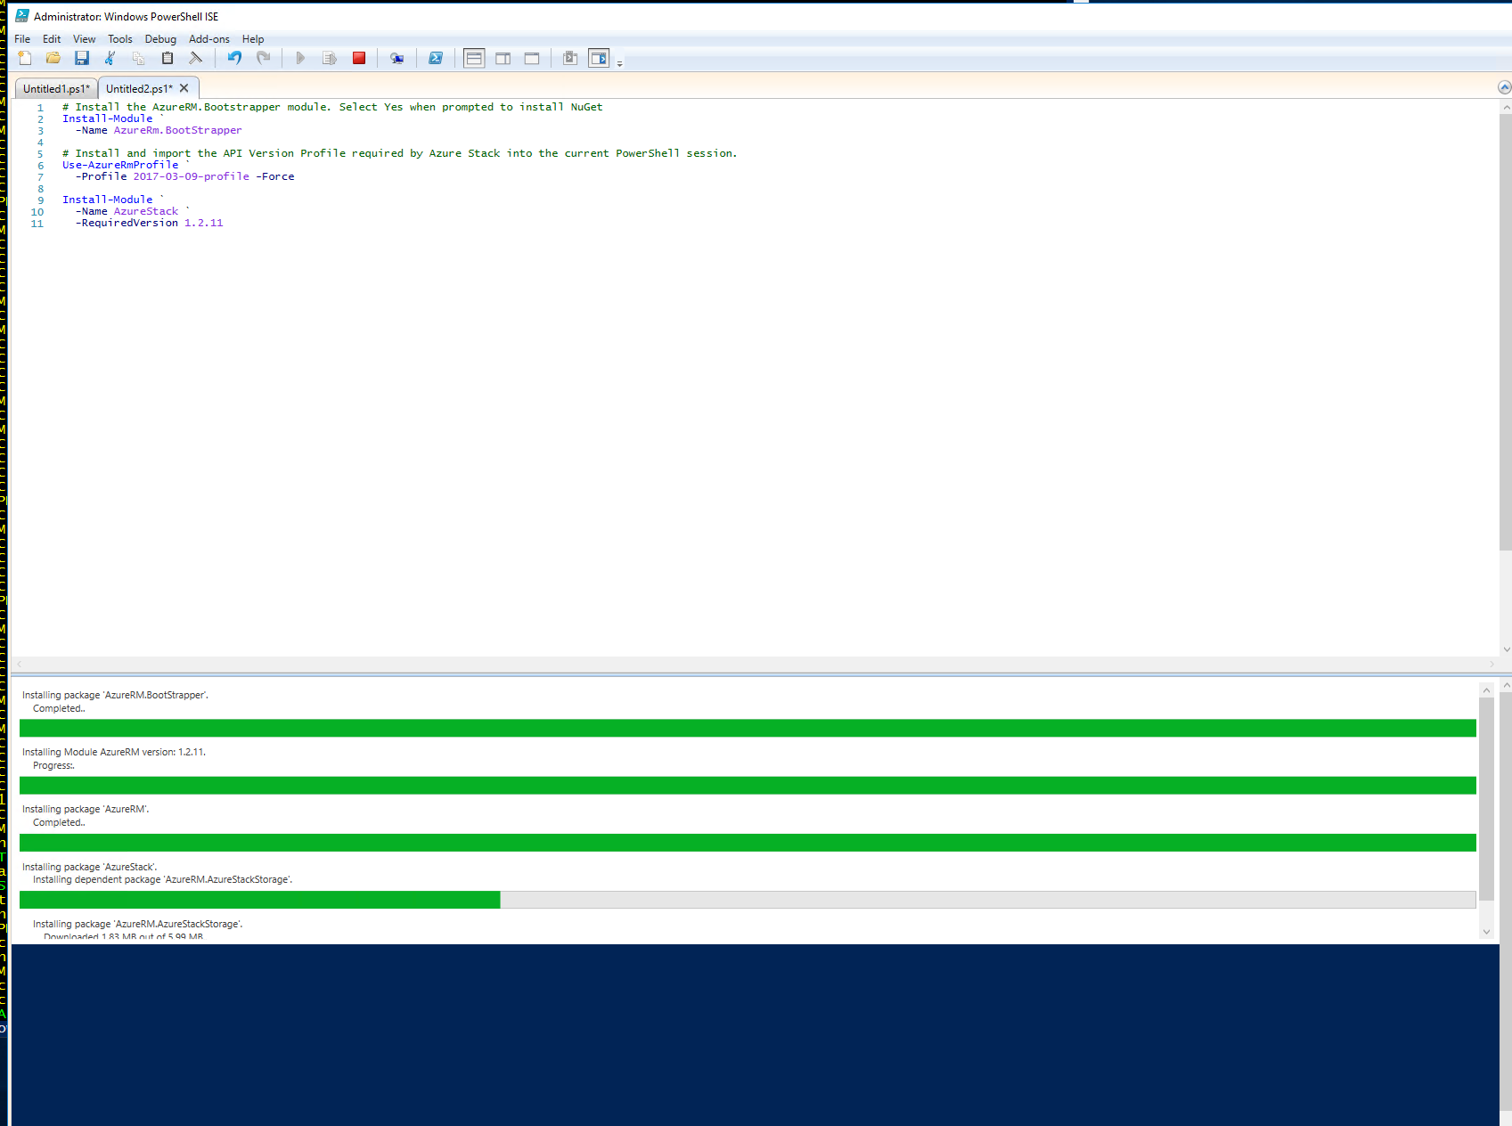This screenshot has height=1126, width=1512.
Task: Click the script editor horizontal scrollbar
Action: (x=755, y=664)
